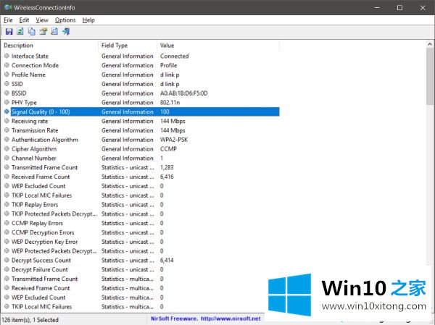
Task: Select the 'TKIP Protected Packets Decrypt...' row
Action: (141, 214)
